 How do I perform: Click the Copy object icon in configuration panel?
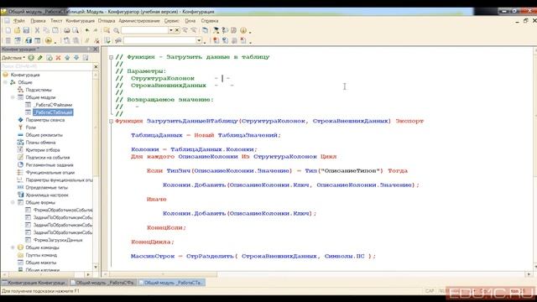coord(50,58)
